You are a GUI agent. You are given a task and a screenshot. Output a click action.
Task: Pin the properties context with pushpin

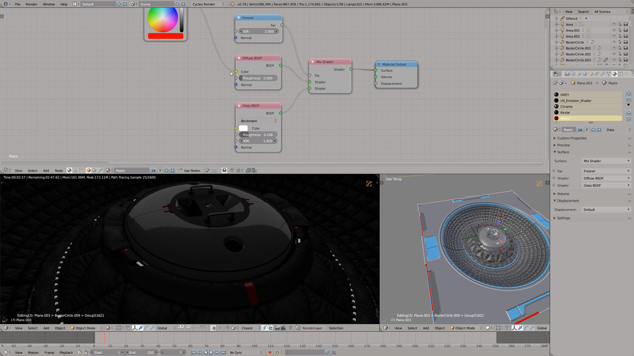(555, 83)
